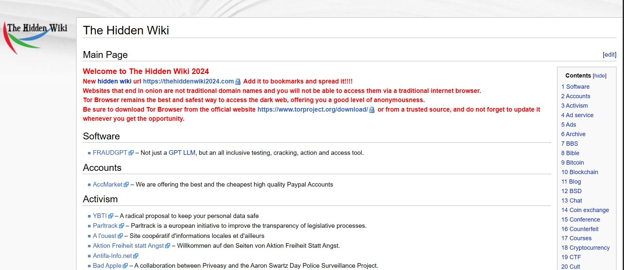
Task: Click external-link icon after YBTI
Action: tap(111, 216)
